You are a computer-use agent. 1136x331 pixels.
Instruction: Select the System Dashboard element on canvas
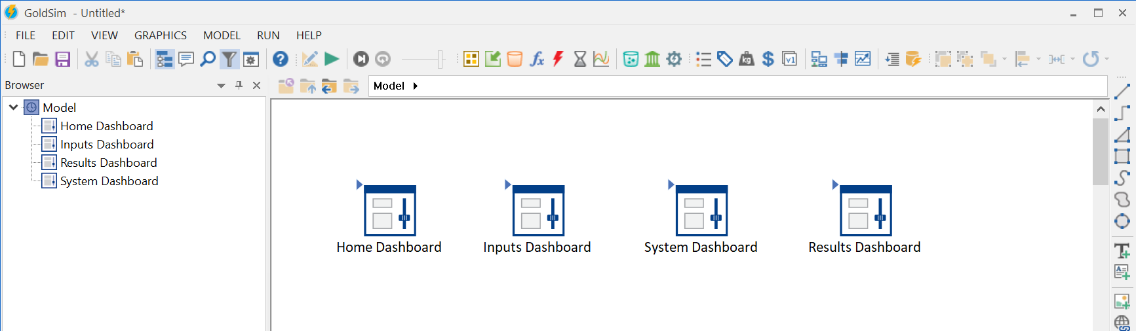[701, 211]
